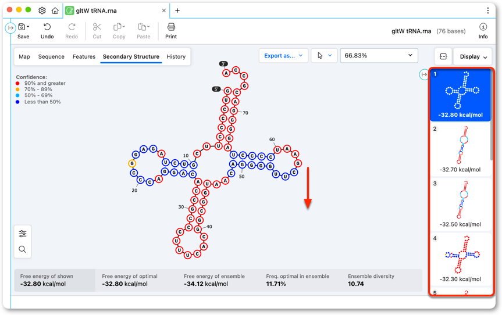Toggle structures list panel arrow
Screen dimensions: 502x315
tap(424, 74)
